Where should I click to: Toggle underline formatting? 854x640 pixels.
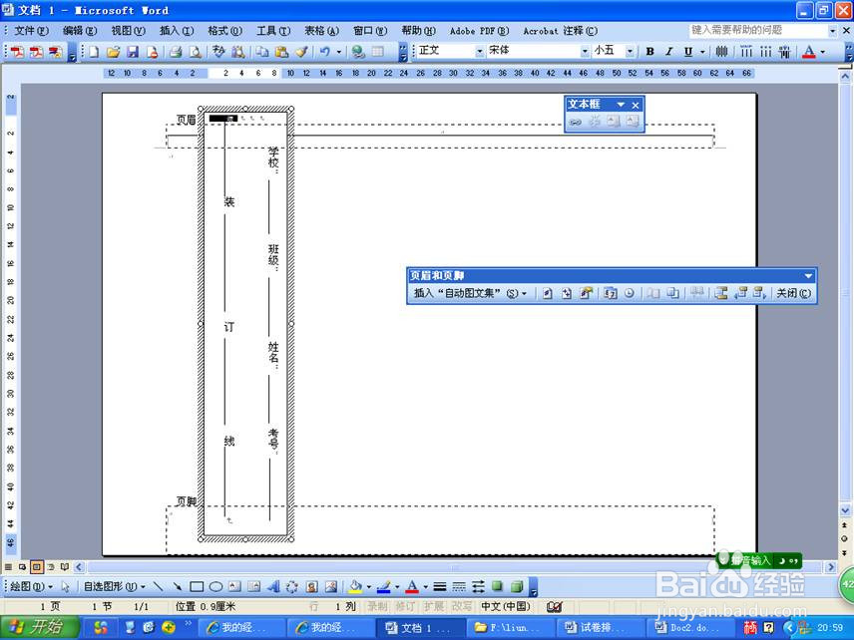(688, 52)
